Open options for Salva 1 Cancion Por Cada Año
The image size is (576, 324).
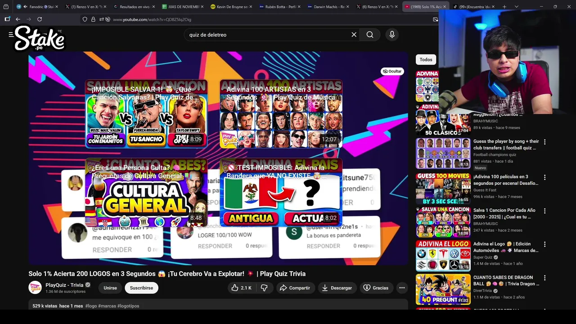[x=544, y=211]
